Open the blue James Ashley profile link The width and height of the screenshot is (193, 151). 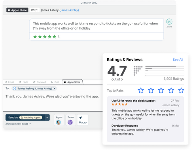point(69,10)
